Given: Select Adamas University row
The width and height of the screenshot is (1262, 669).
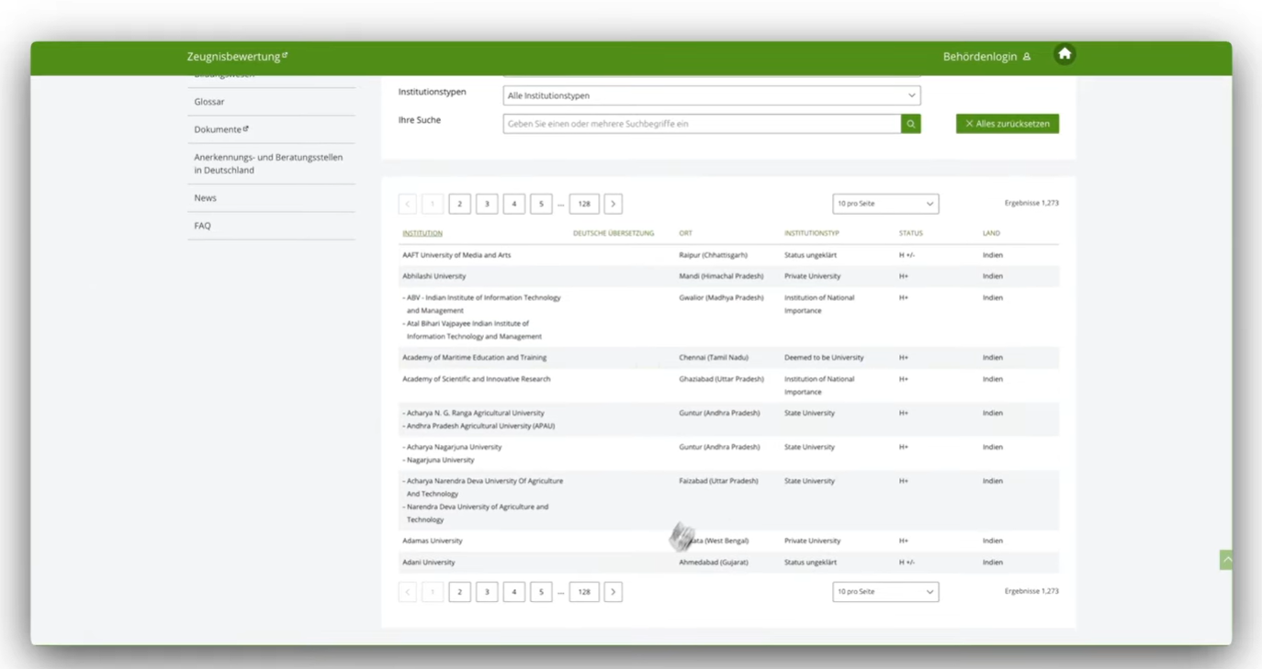Looking at the screenshot, I should pos(728,541).
